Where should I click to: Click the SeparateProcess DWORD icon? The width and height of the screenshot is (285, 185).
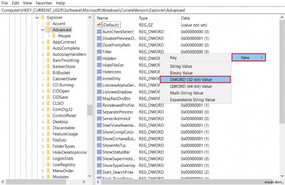pyautogui.click(x=99, y=112)
